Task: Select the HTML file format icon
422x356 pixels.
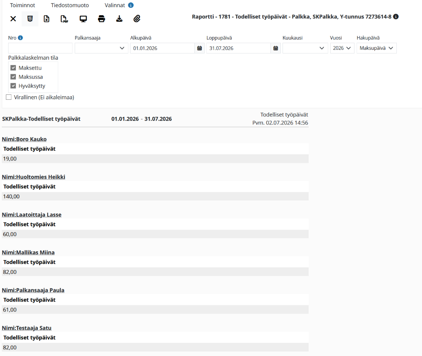Action: [30, 18]
